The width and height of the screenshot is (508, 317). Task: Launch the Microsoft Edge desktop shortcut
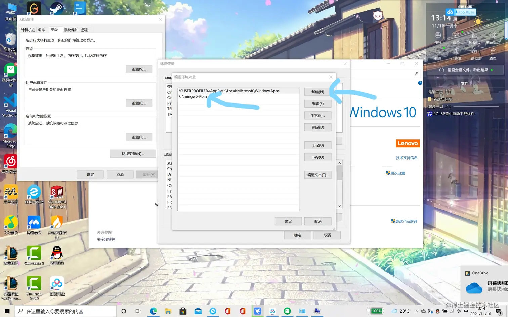pyautogui.click(x=10, y=136)
